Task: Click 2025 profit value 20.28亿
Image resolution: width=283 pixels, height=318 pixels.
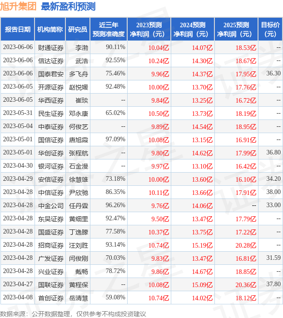Action: click(246, 246)
